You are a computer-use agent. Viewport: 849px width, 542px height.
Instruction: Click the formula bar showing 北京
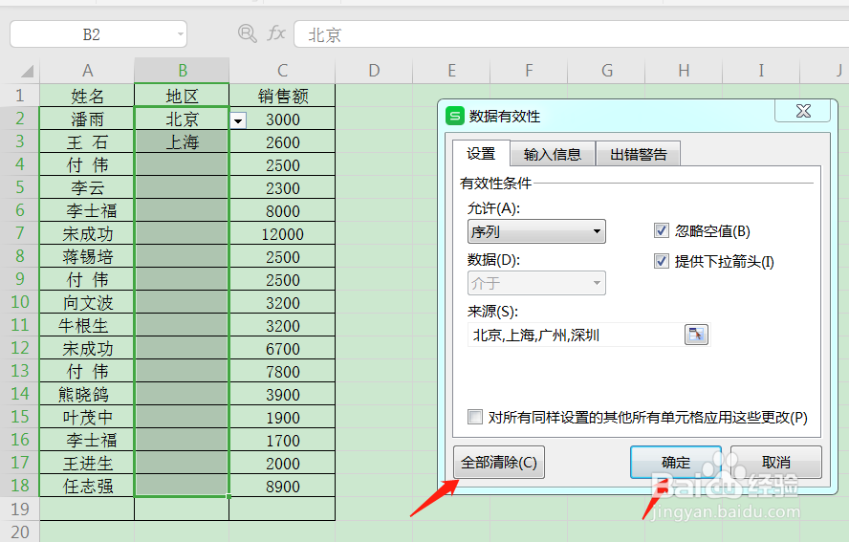571,34
